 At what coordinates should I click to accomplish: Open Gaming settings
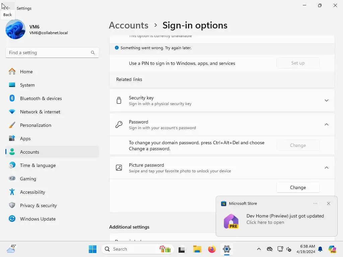pyautogui.click(x=52, y=179)
